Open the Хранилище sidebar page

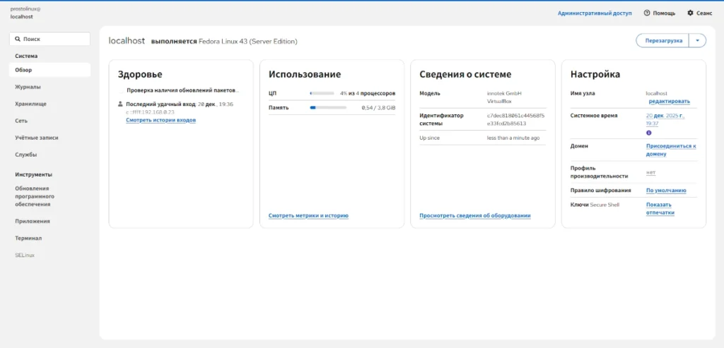point(49,104)
